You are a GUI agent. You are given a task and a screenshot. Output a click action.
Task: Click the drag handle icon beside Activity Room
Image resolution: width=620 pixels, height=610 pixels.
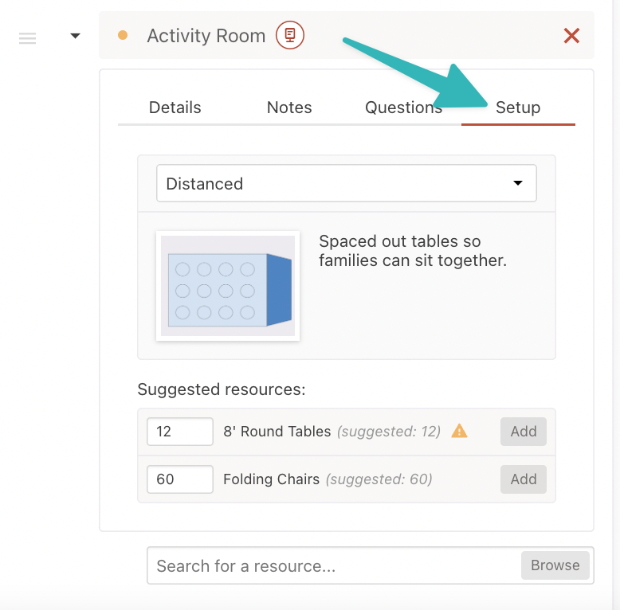27,38
